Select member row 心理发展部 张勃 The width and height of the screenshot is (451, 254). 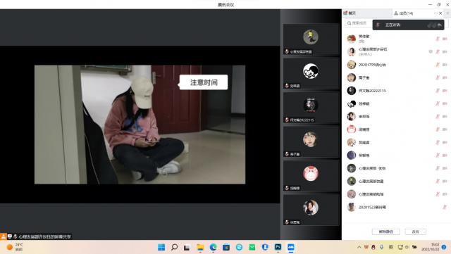tap(396, 168)
